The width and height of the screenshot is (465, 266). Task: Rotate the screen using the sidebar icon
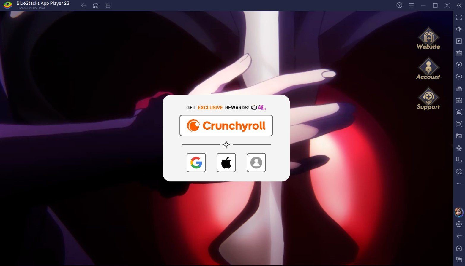point(459,171)
